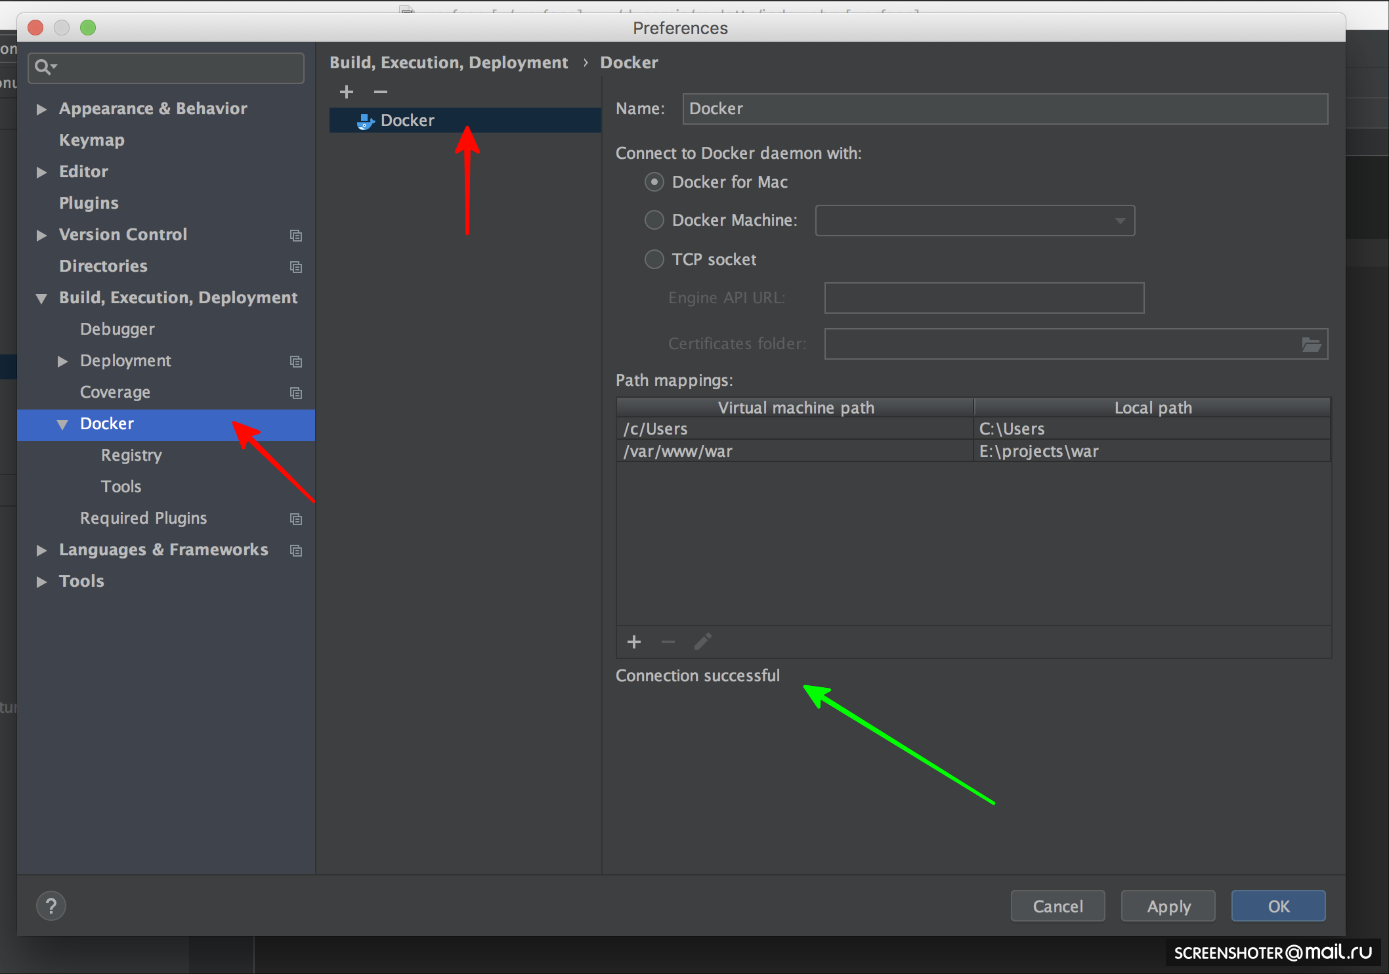
Task: Click the project-level icon beside Version Control
Action: tap(296, 235)
